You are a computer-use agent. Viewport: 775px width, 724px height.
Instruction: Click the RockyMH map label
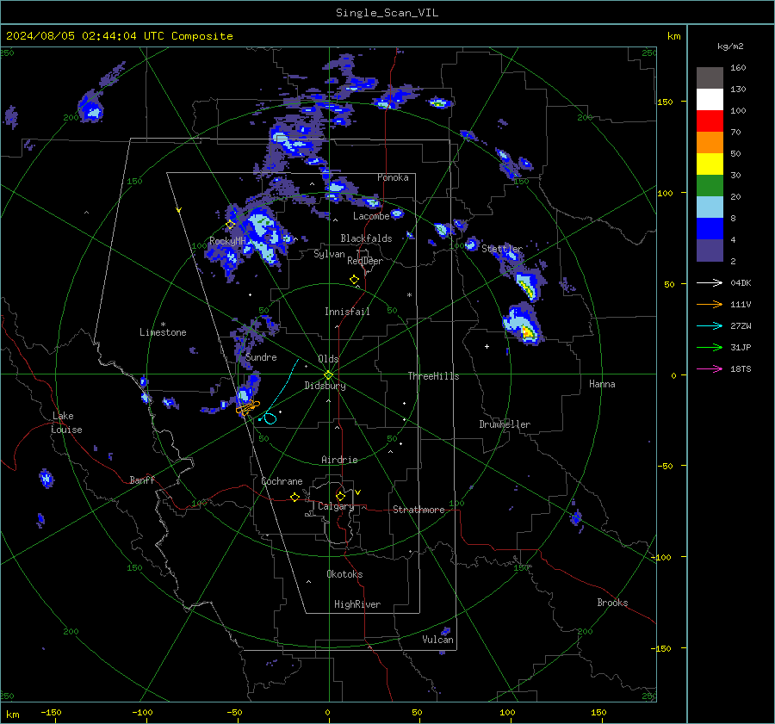pyautogui.click(x=227, y=241)
